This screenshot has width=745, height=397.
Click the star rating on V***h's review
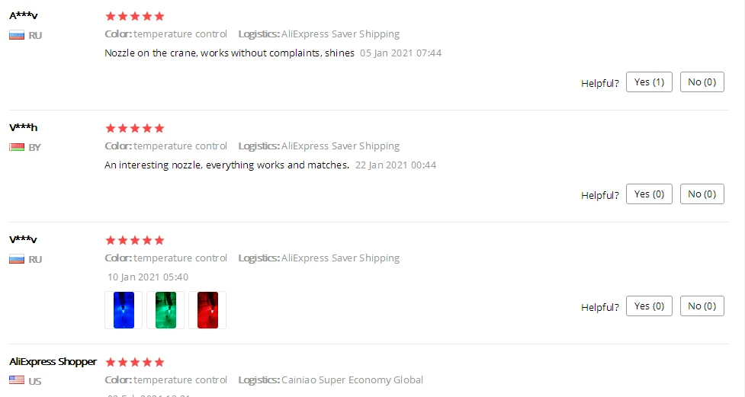[x=135, y=129]
